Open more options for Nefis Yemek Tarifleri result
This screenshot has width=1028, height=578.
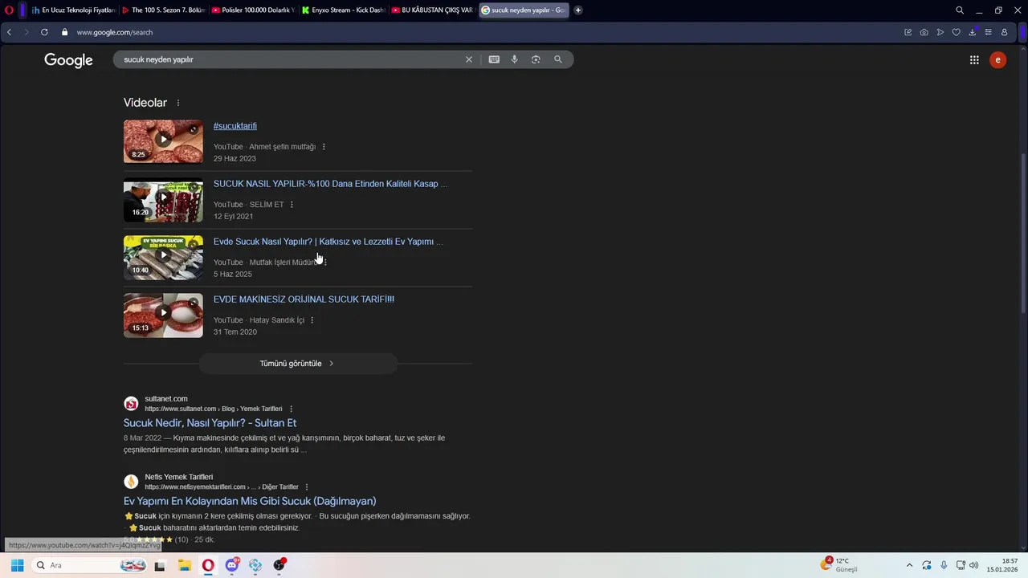pos(307,486)
